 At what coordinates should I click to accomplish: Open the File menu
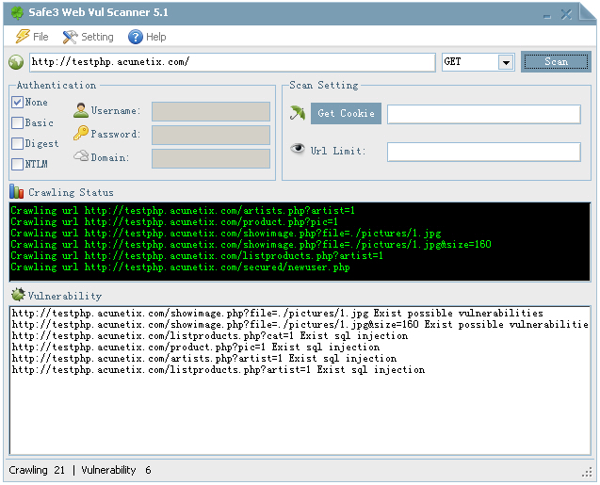coord(32,37)
